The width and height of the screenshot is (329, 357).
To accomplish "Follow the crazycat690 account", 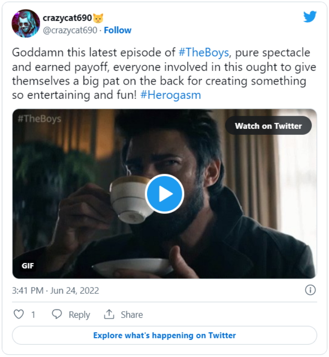I will [x=117, y=30].
